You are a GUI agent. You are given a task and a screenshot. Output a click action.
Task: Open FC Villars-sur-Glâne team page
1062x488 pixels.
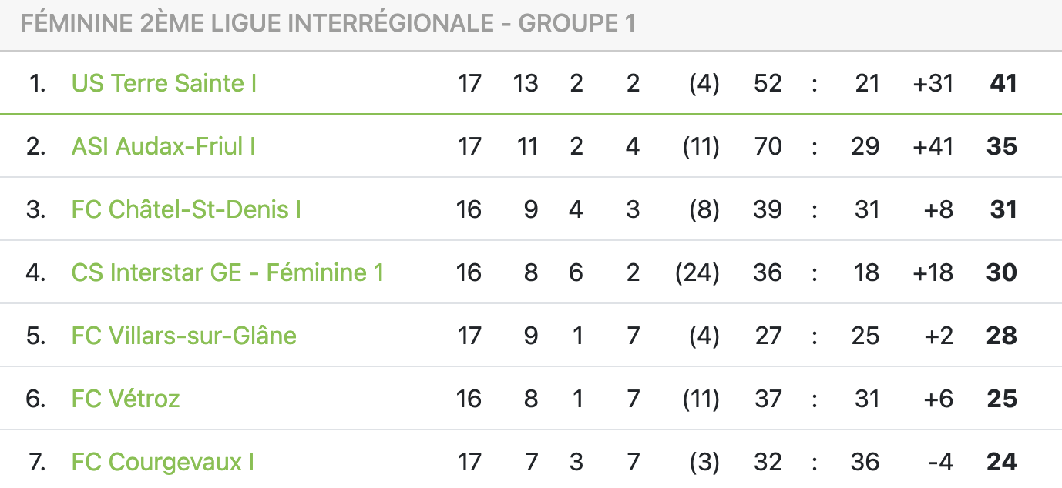(x=184, y=336)
